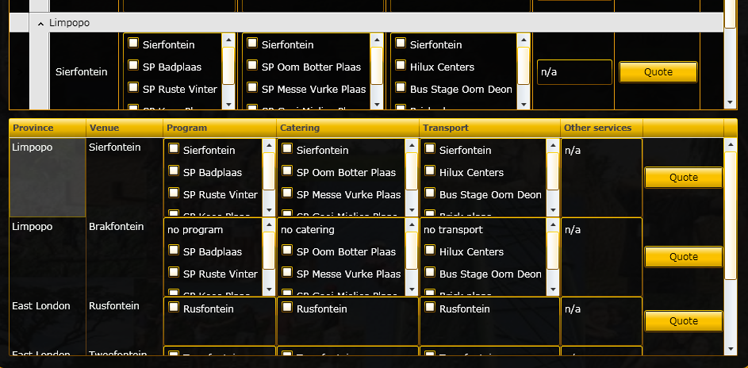Click upper panel's vertical scrollbar down arrow
This screenshot has height=368, width=748.
731,103
